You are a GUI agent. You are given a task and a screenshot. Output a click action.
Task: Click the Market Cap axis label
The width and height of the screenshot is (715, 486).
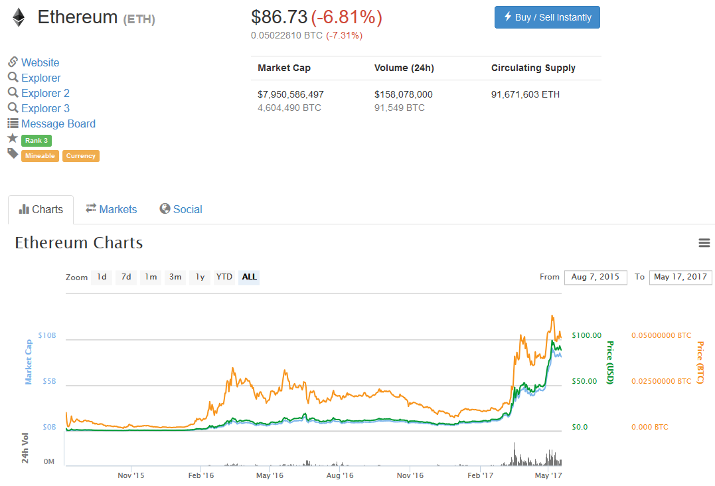(x=29, y=362)
